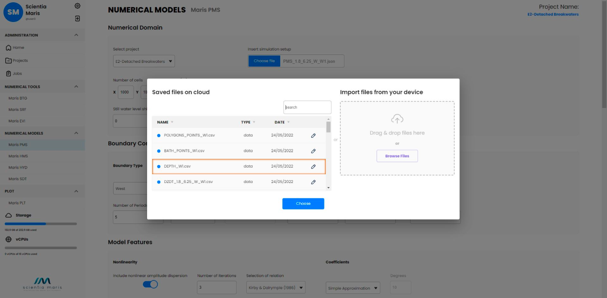Click the Browse Files button

click(397, 156)
